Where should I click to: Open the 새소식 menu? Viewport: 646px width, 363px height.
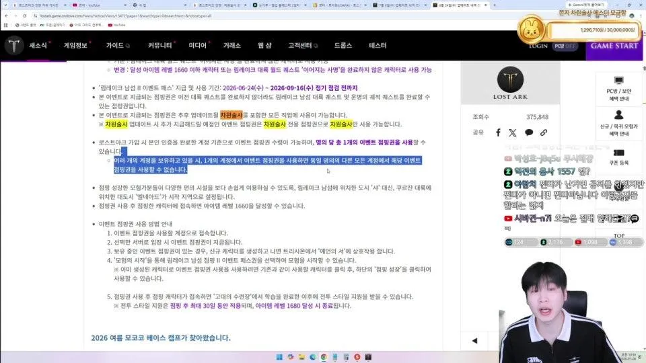38,45
